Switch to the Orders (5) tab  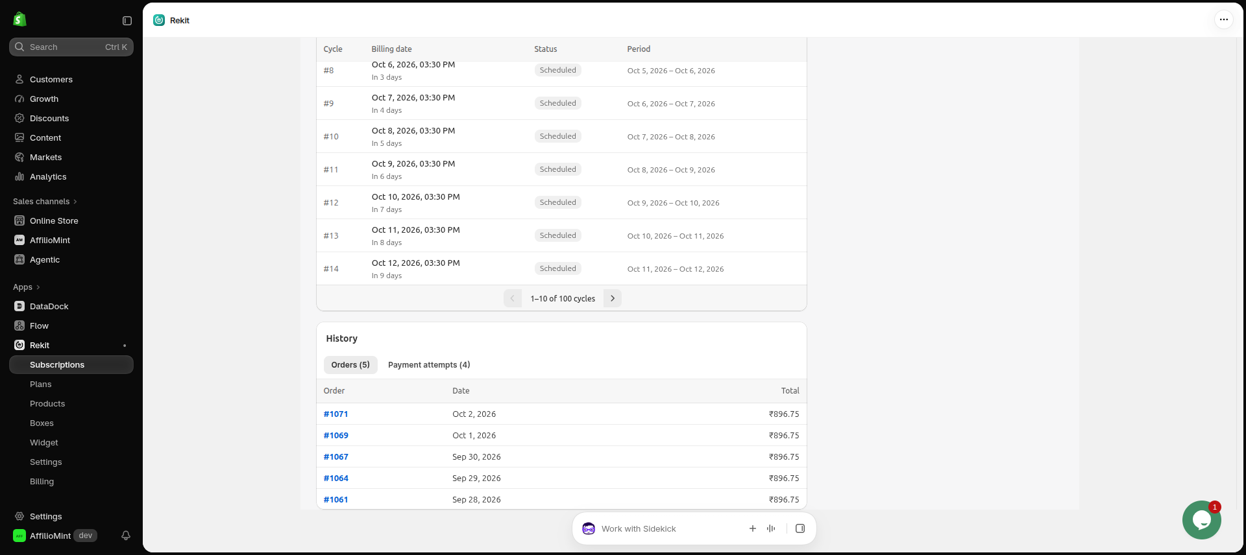[350, 365]
